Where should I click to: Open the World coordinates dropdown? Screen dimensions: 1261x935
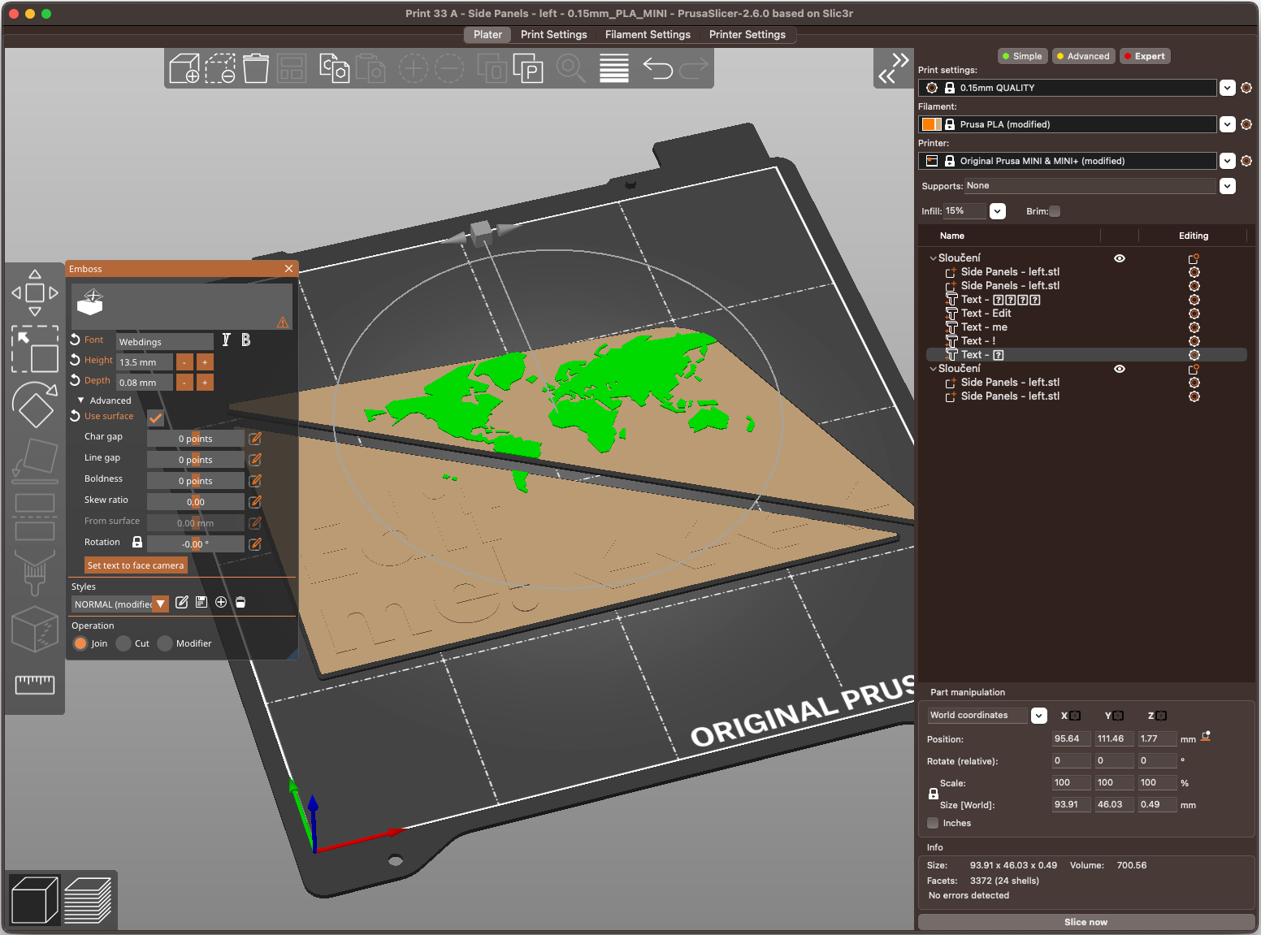(x=1038, y=716)
